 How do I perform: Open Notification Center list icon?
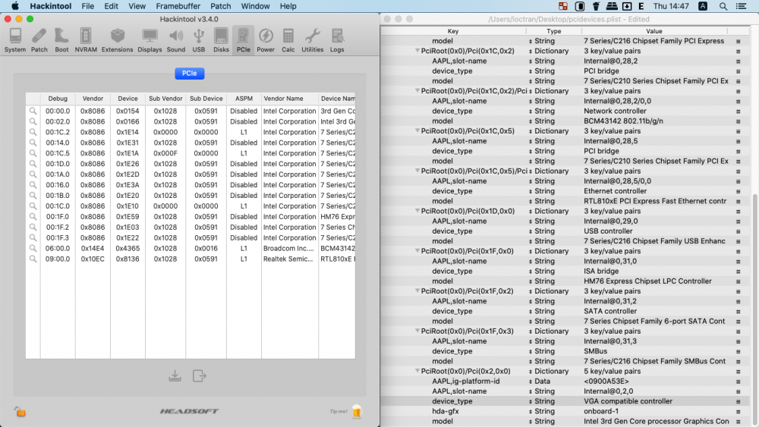click(741, 6)
